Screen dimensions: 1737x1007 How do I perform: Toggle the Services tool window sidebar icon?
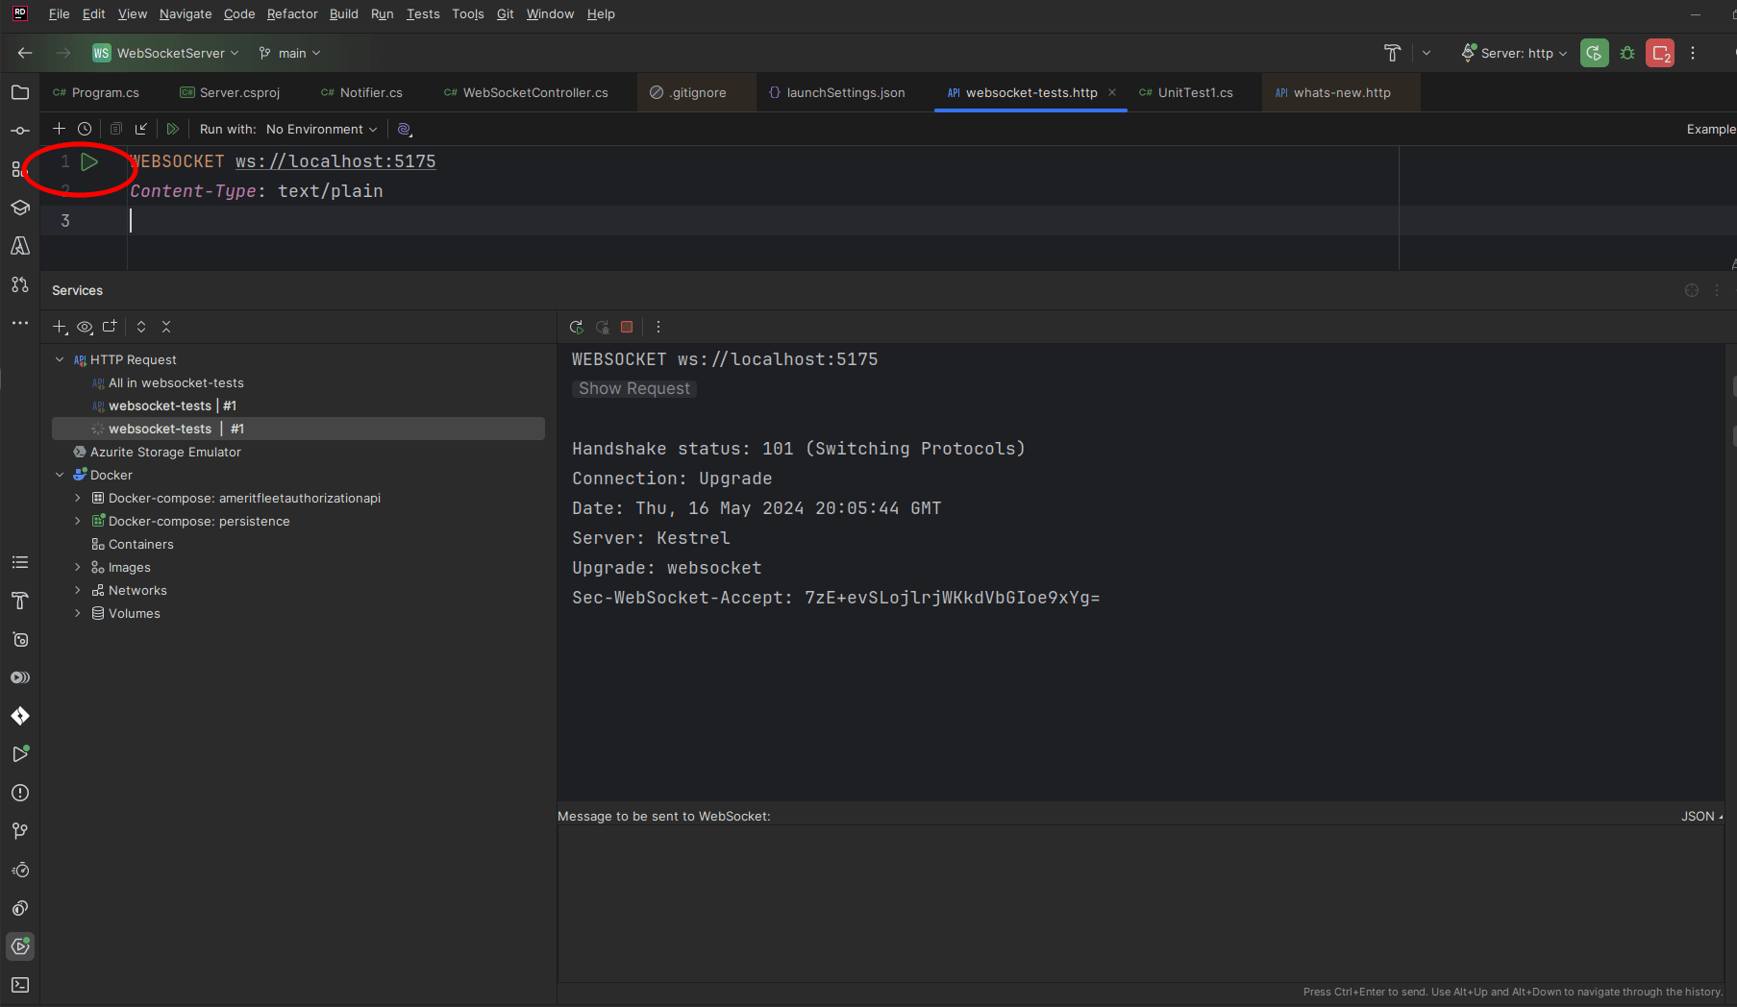(19, 946)
